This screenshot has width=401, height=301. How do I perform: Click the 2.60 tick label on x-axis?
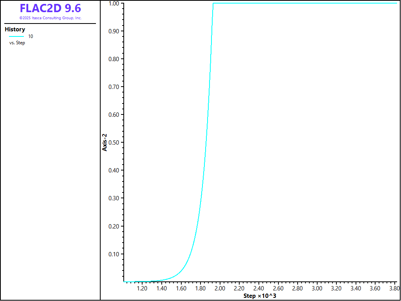pos(278,288)
